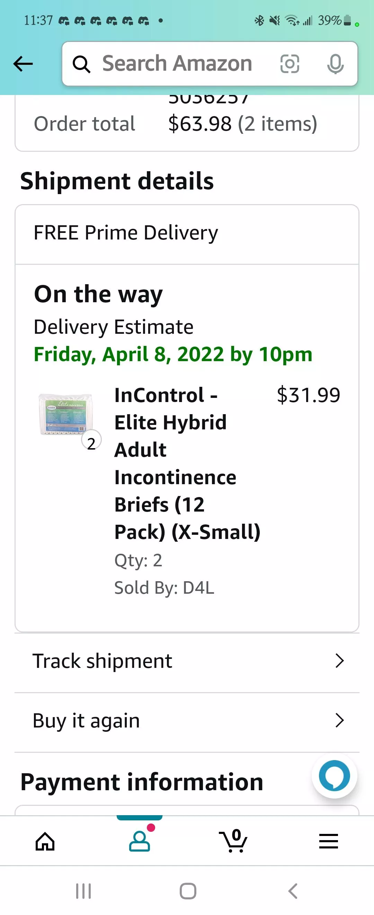The width and height of the screenshot is (374, 915).
Task: Start a voice search with the microphone
Action: coord(335,64)
